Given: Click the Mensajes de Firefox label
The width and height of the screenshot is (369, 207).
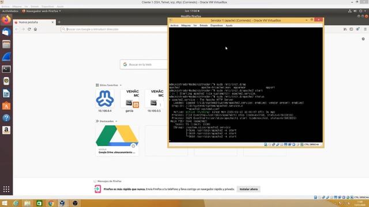Looking at the screenshot, I should point(110,181).
